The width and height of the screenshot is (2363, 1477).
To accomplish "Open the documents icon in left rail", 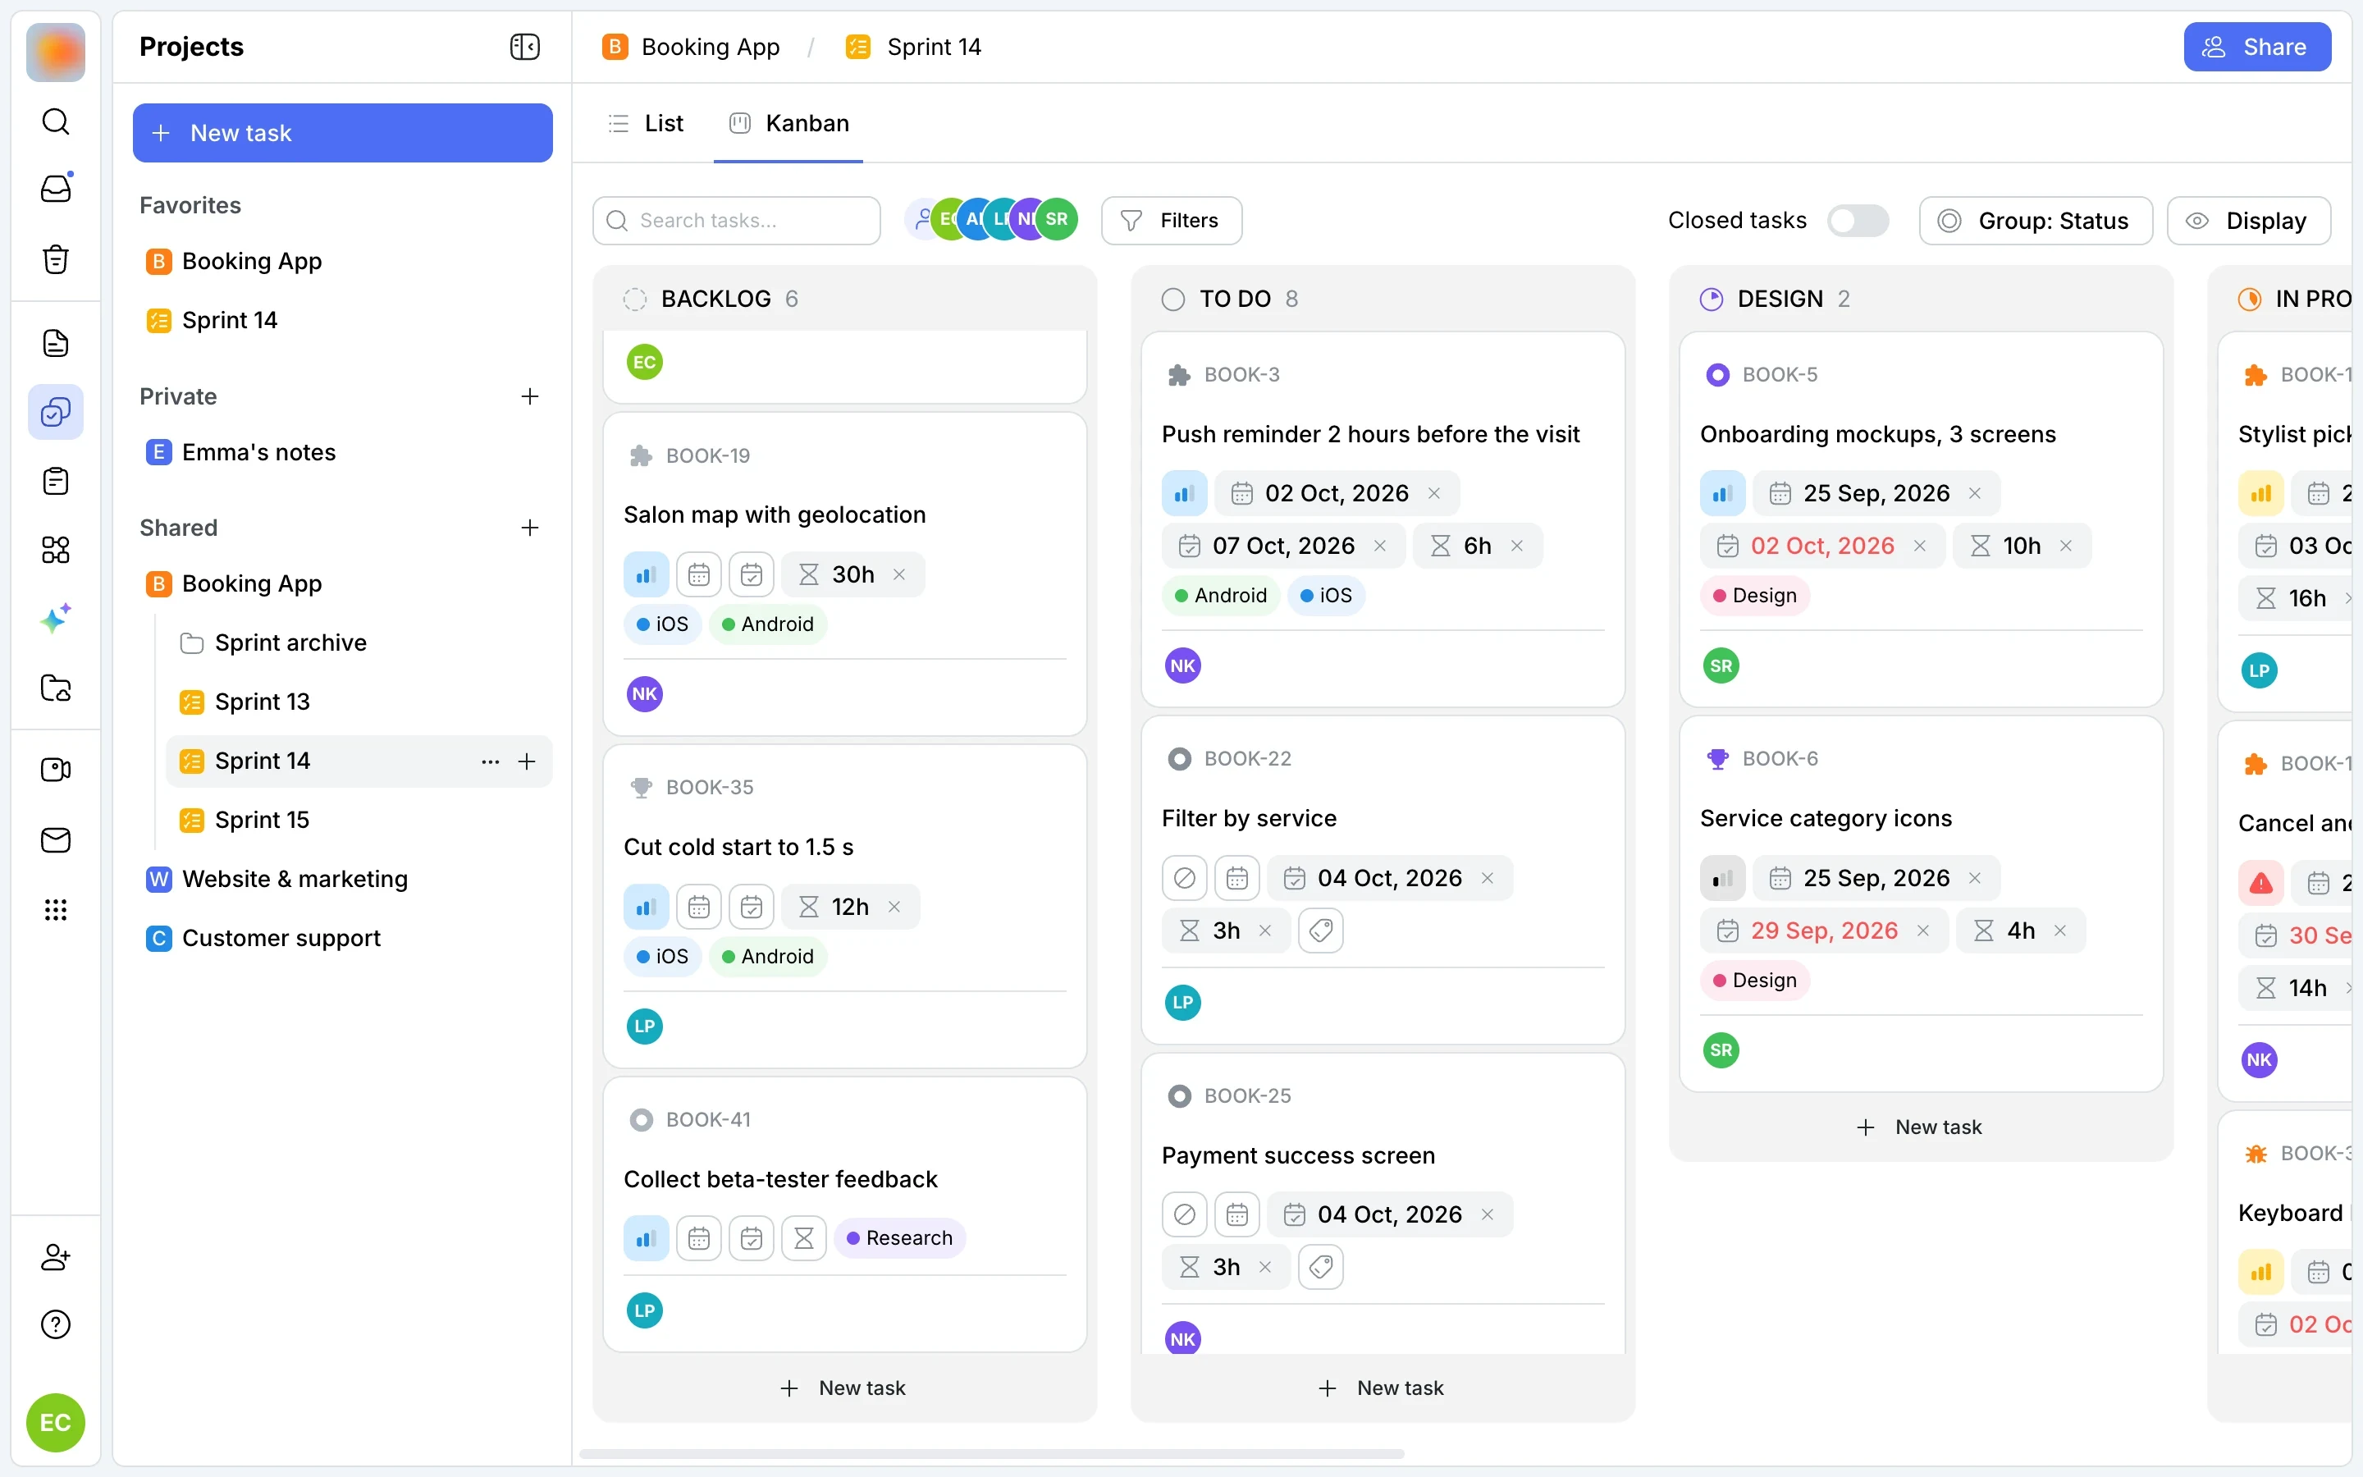I will pyautogui.click(x=56, y=343).
